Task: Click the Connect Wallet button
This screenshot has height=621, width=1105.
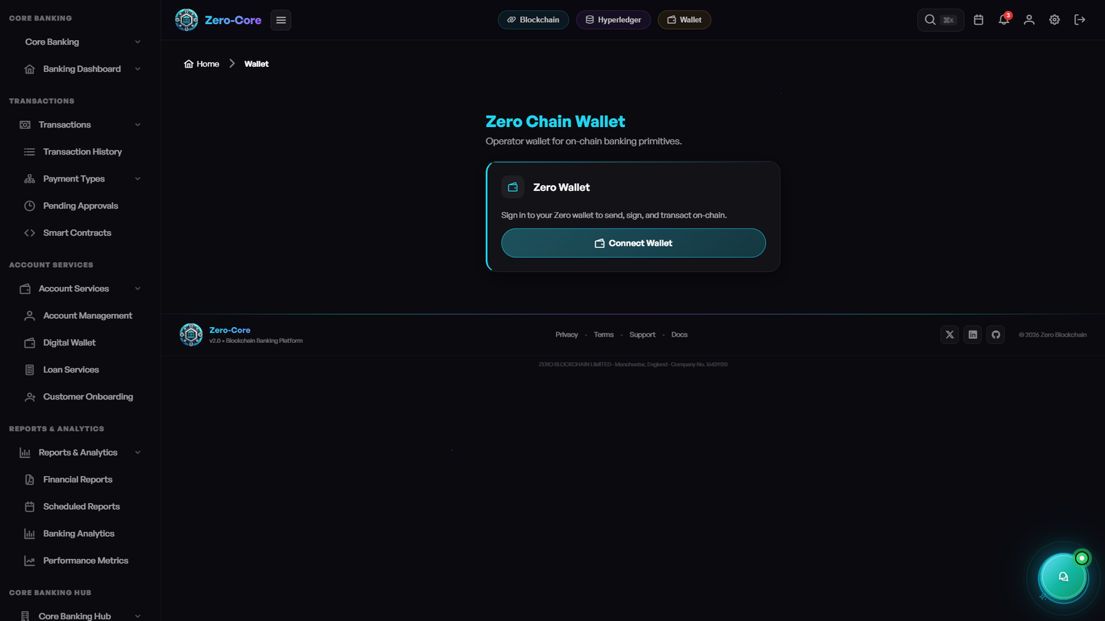Action: coord(633,243)
